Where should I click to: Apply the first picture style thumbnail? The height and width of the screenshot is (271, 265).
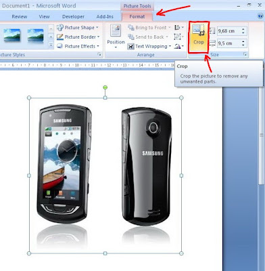click(x=12, y=35)
